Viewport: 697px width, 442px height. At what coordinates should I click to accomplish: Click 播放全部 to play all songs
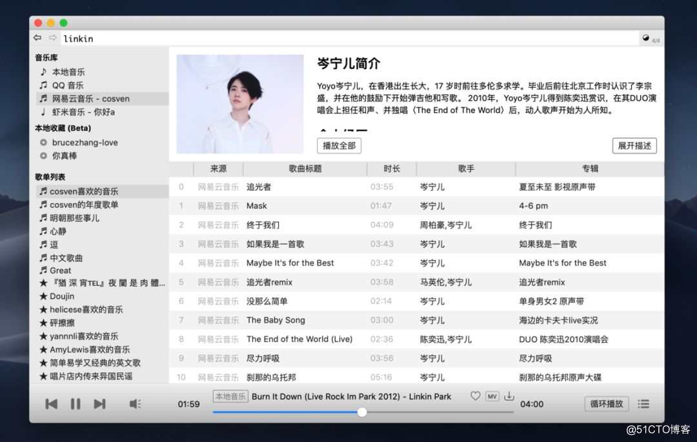point(338,146)
